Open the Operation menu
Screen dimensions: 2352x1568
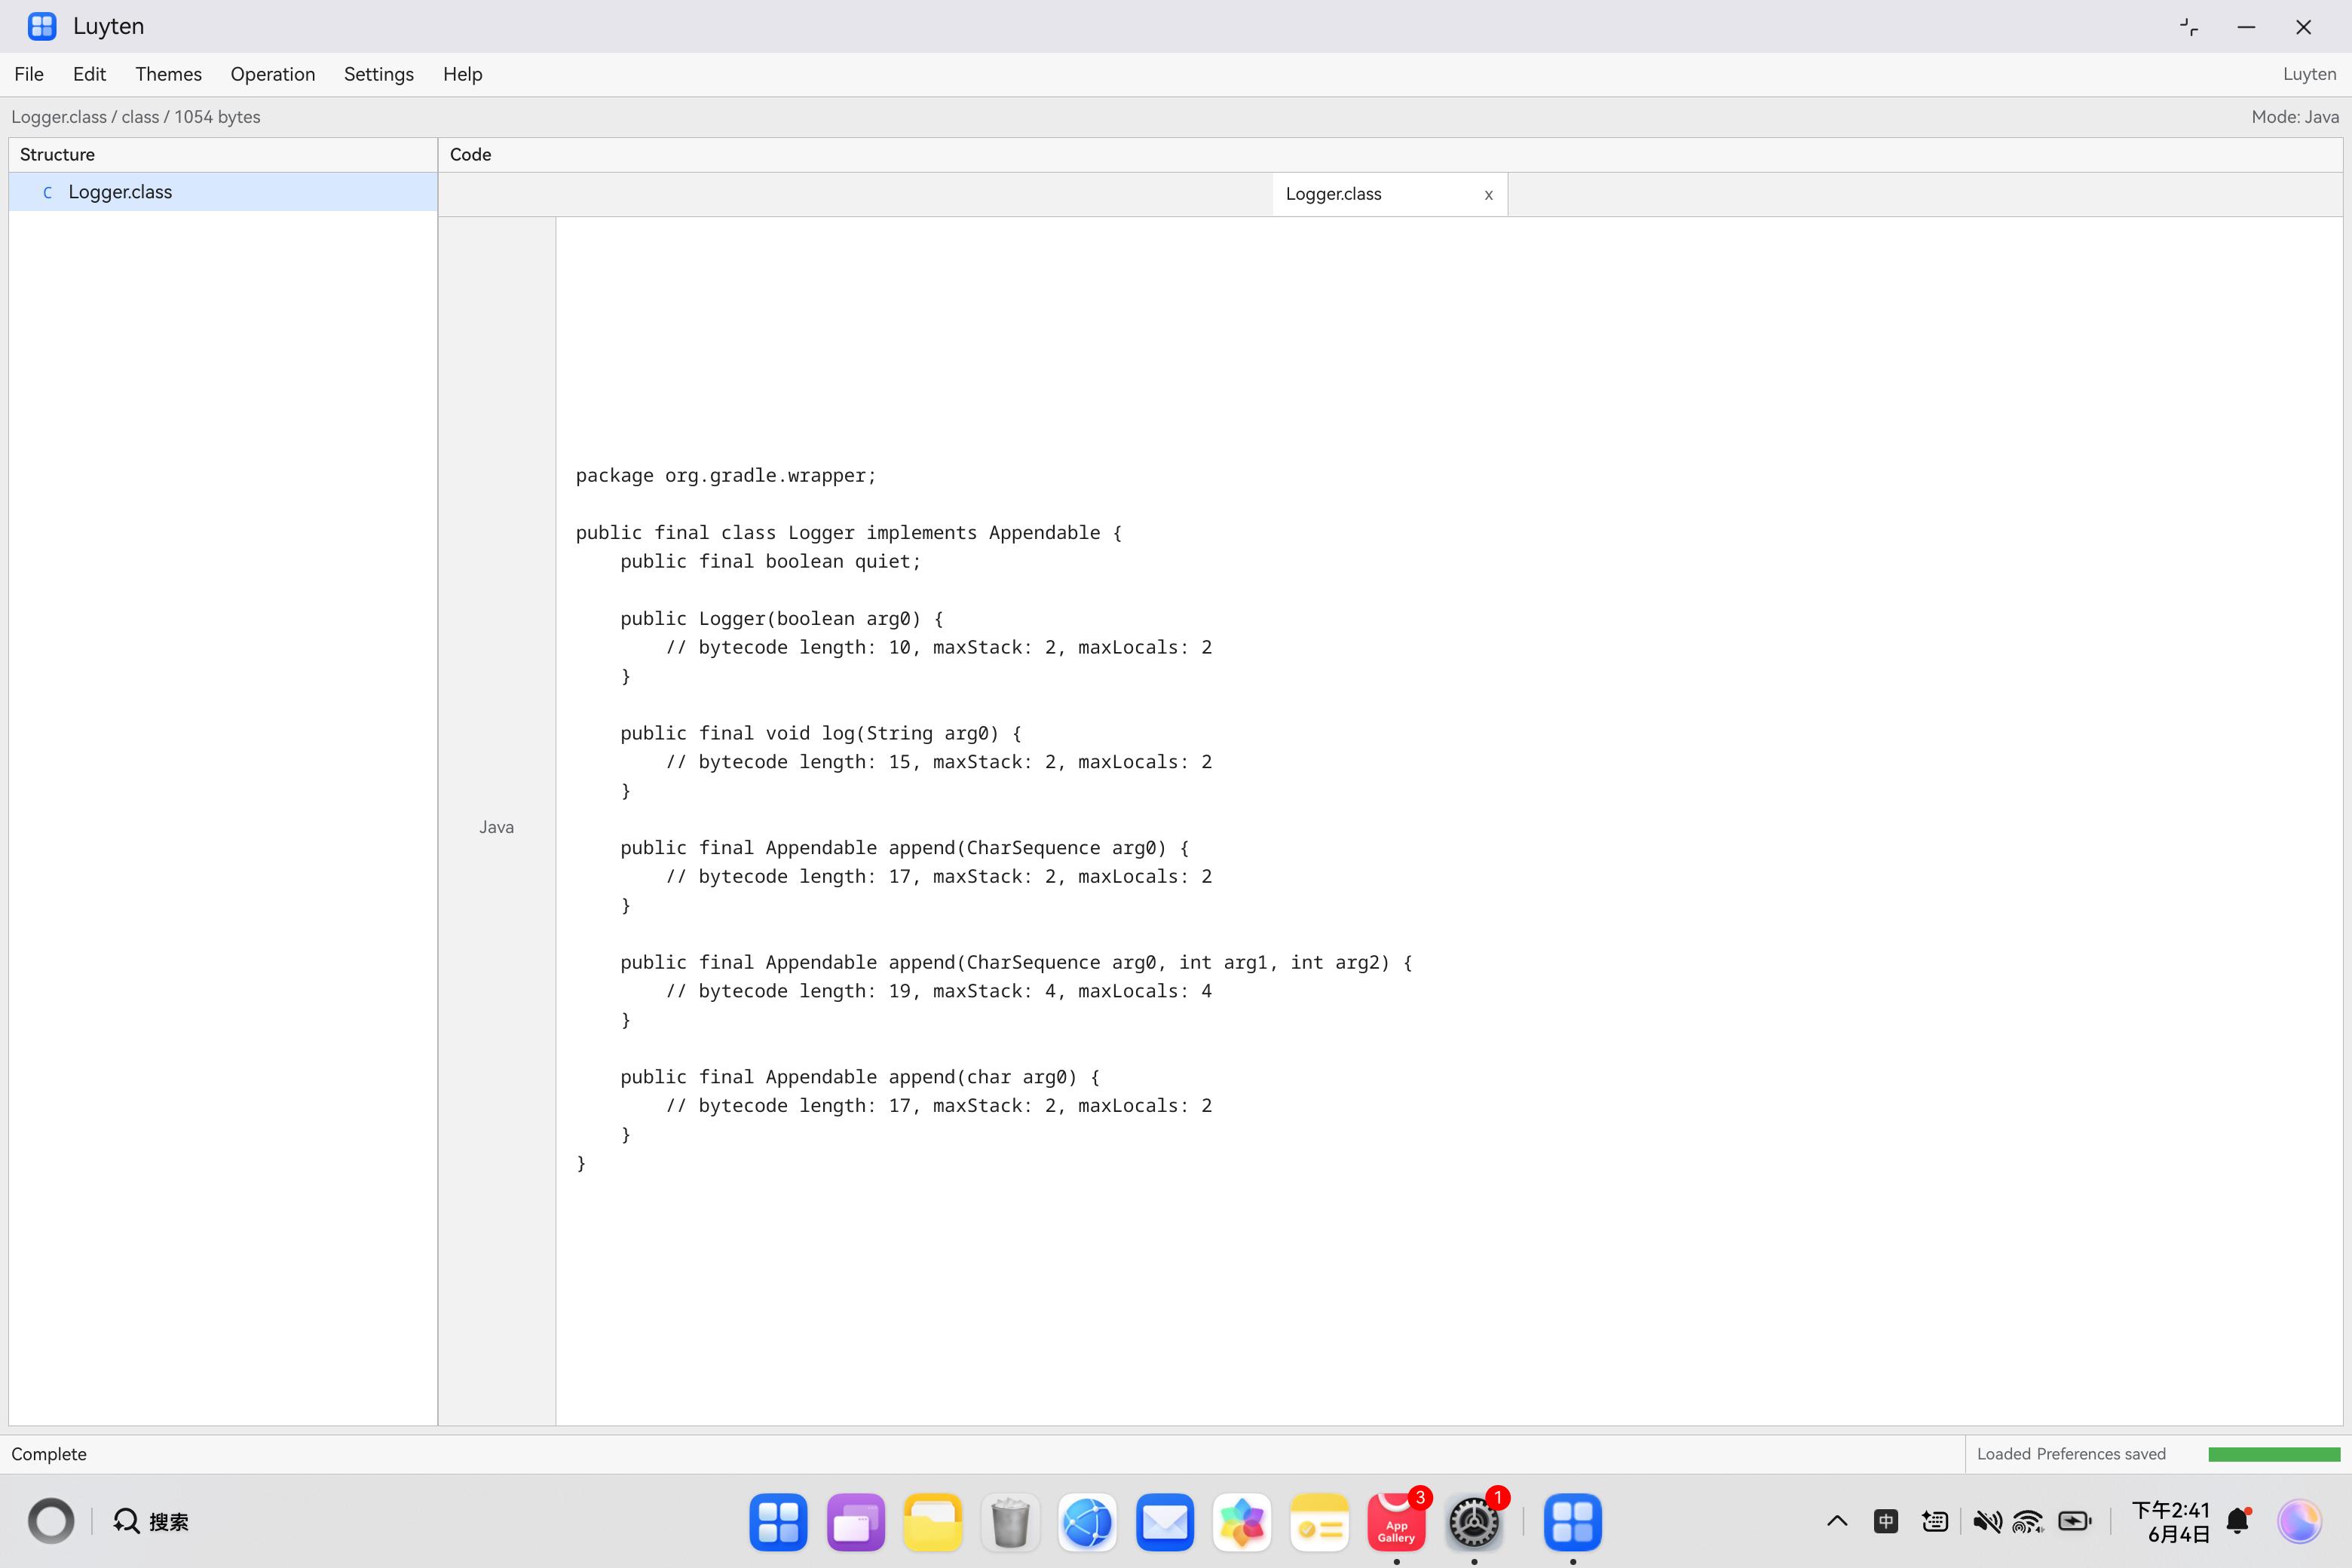click(272, 74)
